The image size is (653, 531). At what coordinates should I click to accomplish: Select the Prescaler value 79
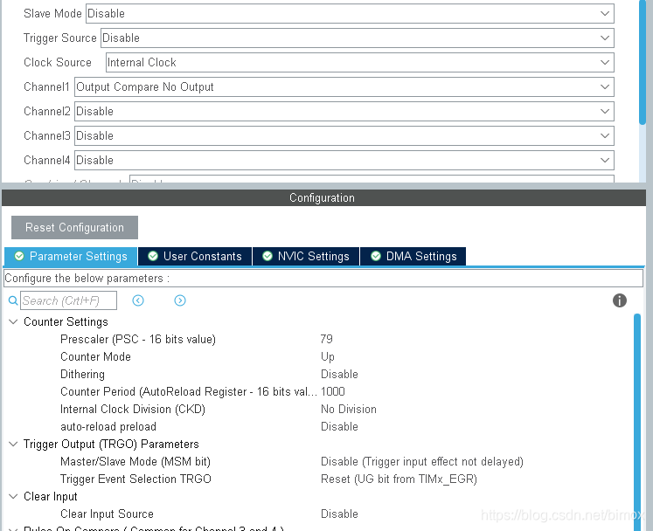[x=327, y=339]
